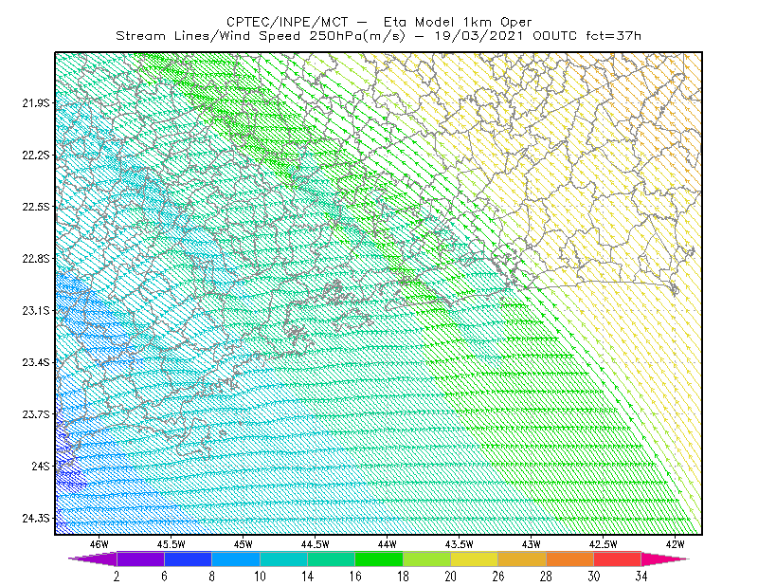758x586 pixels.
Task: Click the purple colorbar segment after 2
Action: click(140, 559)
